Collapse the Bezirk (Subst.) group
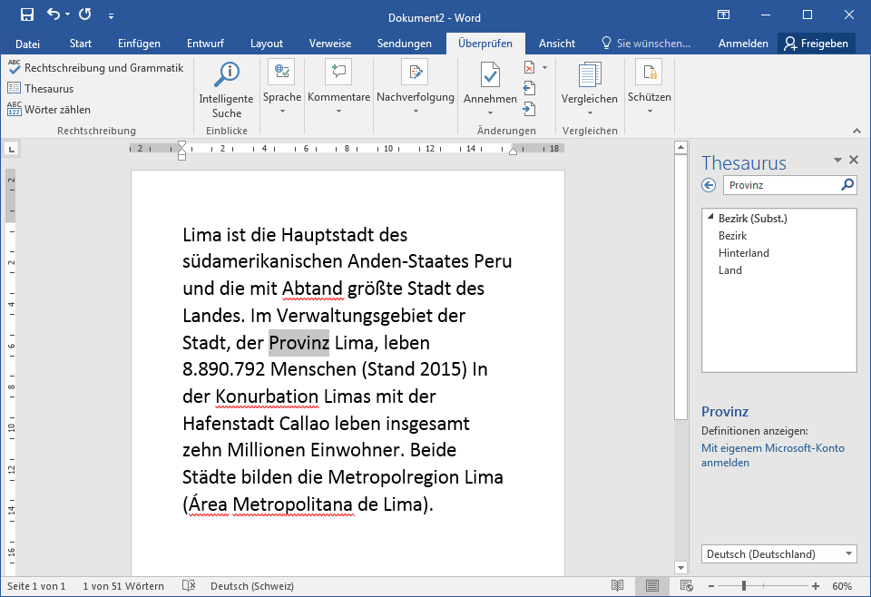This screenshot has height=597, width=871. 710,218
